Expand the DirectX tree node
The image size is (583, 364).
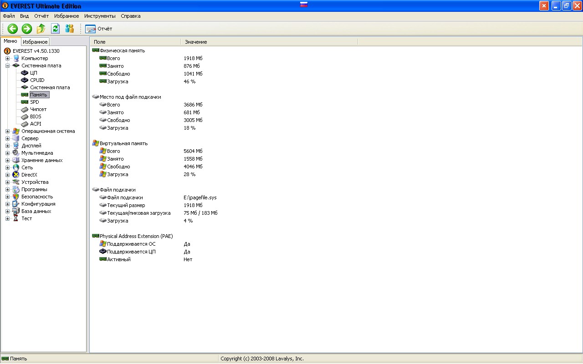(7, 175)
